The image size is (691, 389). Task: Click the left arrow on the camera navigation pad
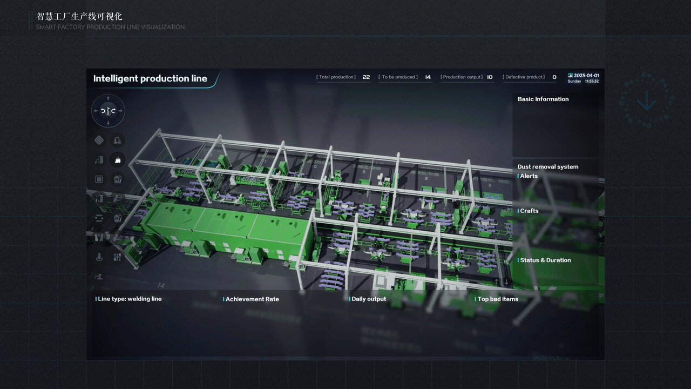96,111
